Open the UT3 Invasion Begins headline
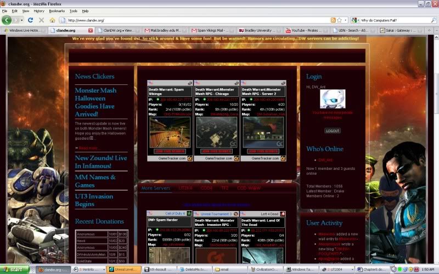439x274 pixels. point(94,200)
